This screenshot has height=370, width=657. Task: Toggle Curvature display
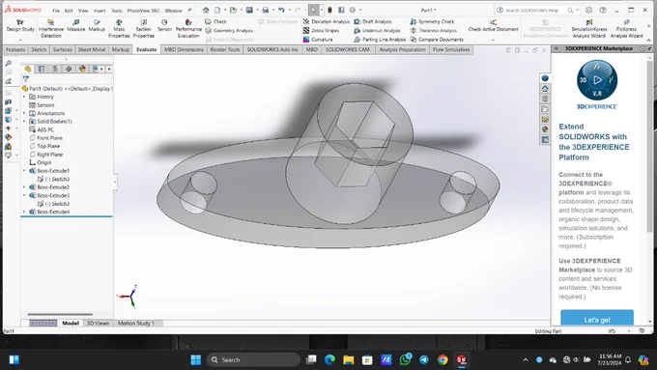pos(318,40)
